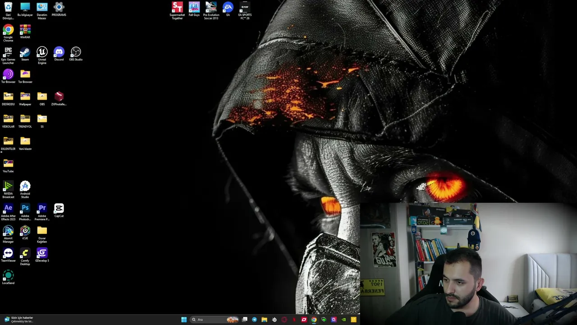
Task: Open Opera browser from the taskbar
Action: [x=284, y=320]
